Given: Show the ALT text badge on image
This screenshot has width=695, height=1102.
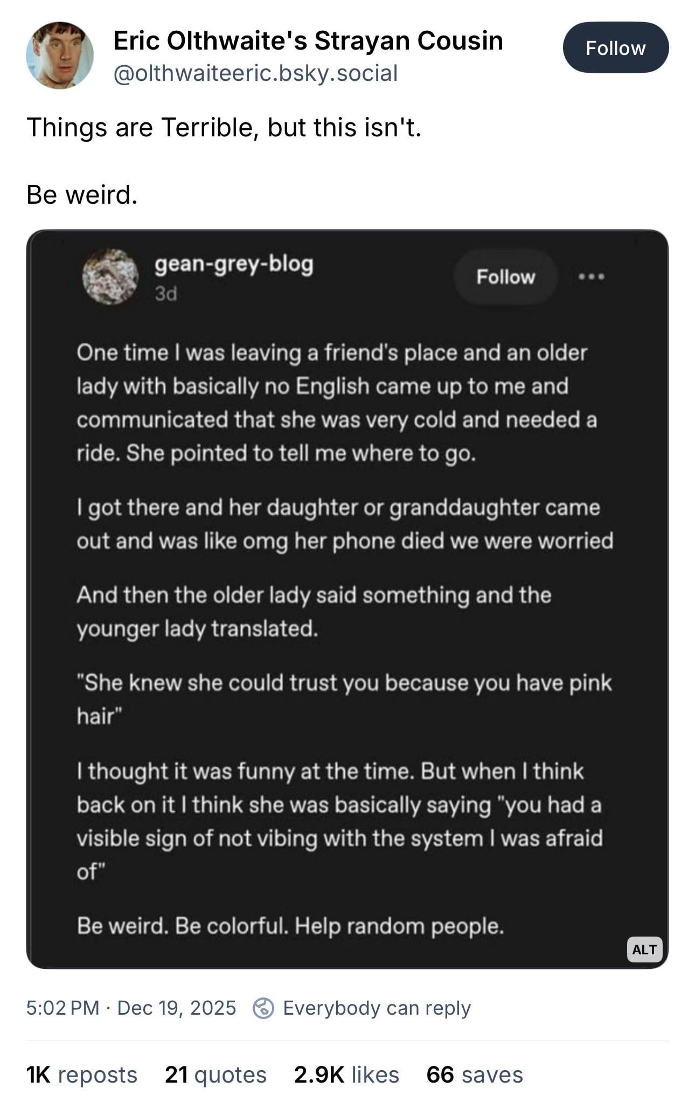Looking at the screenshot, I should point(644,949).
